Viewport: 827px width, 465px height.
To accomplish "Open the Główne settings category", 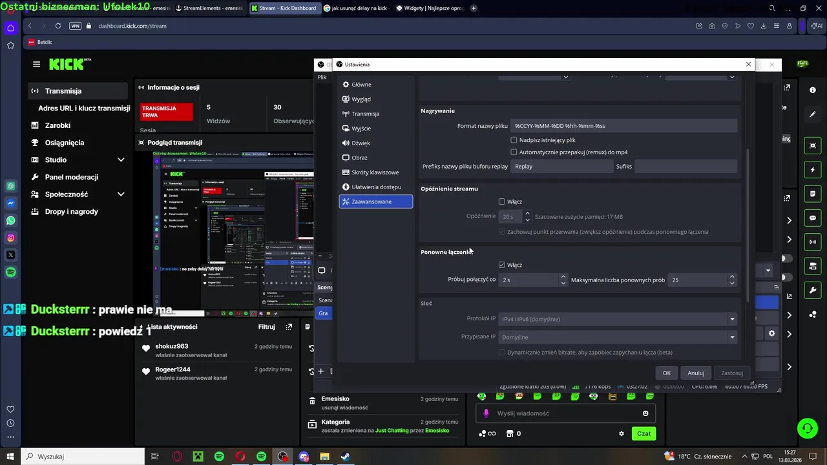I will point(375,85).
